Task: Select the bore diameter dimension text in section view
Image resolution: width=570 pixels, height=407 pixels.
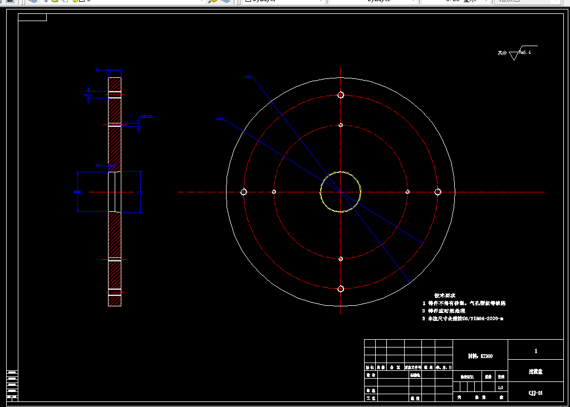Action: click(x=140, y=192)
